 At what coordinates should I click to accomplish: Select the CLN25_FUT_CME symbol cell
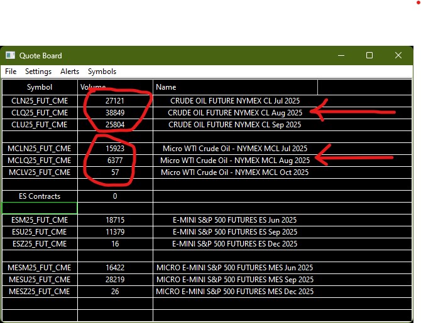(x=40, y=101)
